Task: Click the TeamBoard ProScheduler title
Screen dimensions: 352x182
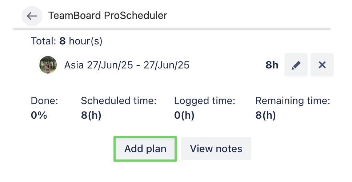Action: click(108, 16)
